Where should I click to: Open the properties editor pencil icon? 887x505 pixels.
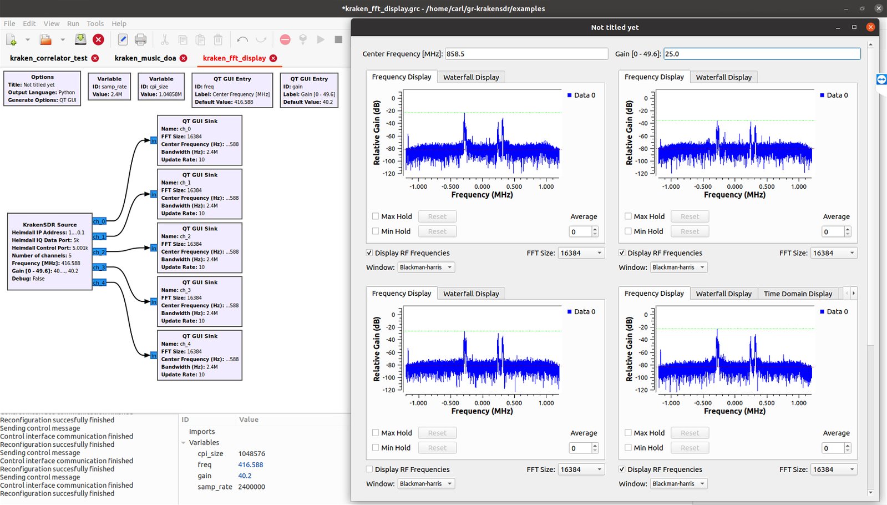(x=123, y=39)
